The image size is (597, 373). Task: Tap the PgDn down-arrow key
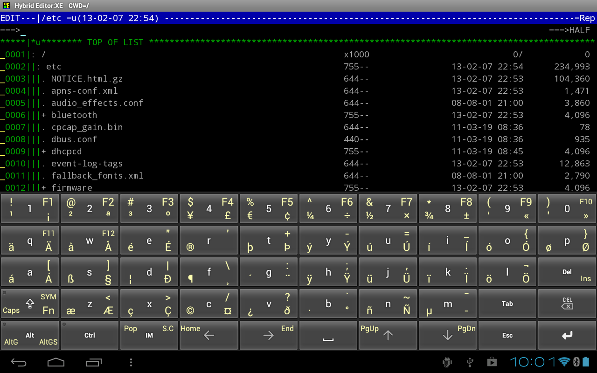click(x=448, y=335)
